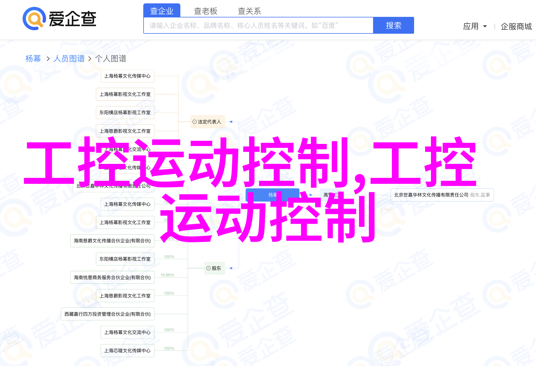The height and width of the screenshot is (366, 536).
Task: Switch to the 查老板 search tab
Action: tap(206, 11)
